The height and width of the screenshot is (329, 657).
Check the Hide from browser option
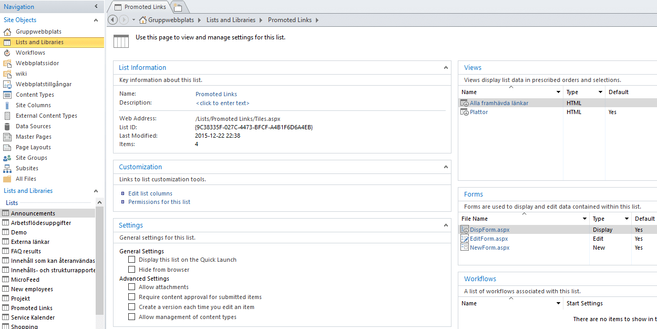point(132,270)
